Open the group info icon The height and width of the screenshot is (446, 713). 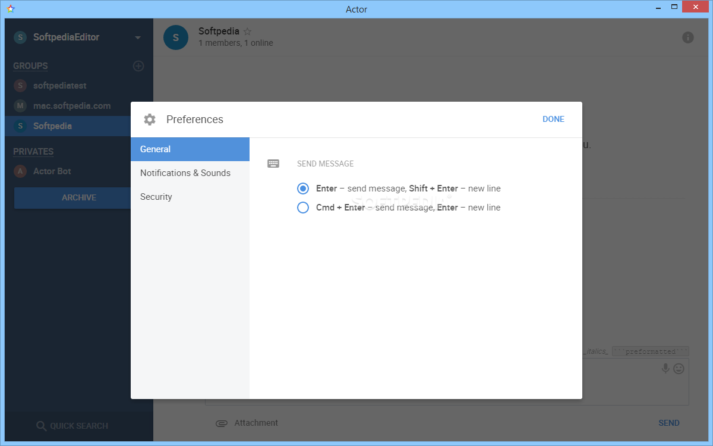tap(688, 37)
